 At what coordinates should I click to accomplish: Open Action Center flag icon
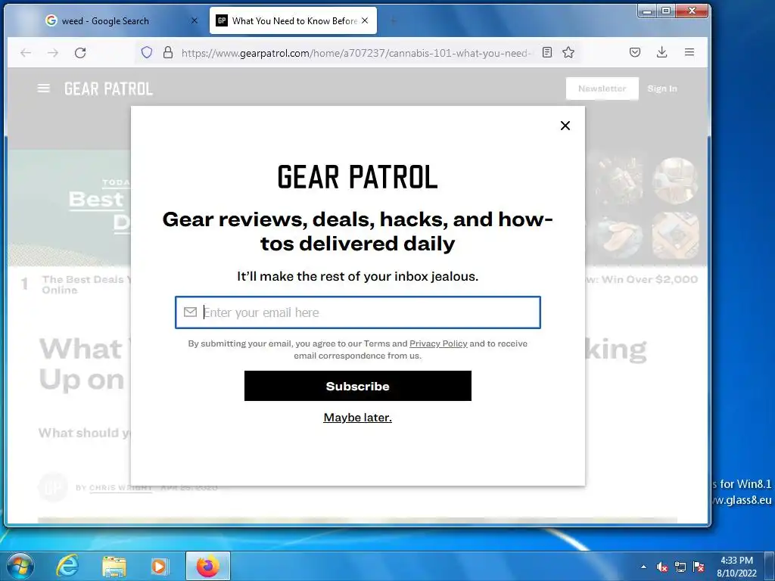coord(699,567)
